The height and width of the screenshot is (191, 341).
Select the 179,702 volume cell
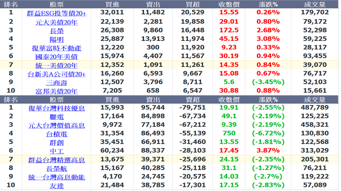tap(315, 12)
